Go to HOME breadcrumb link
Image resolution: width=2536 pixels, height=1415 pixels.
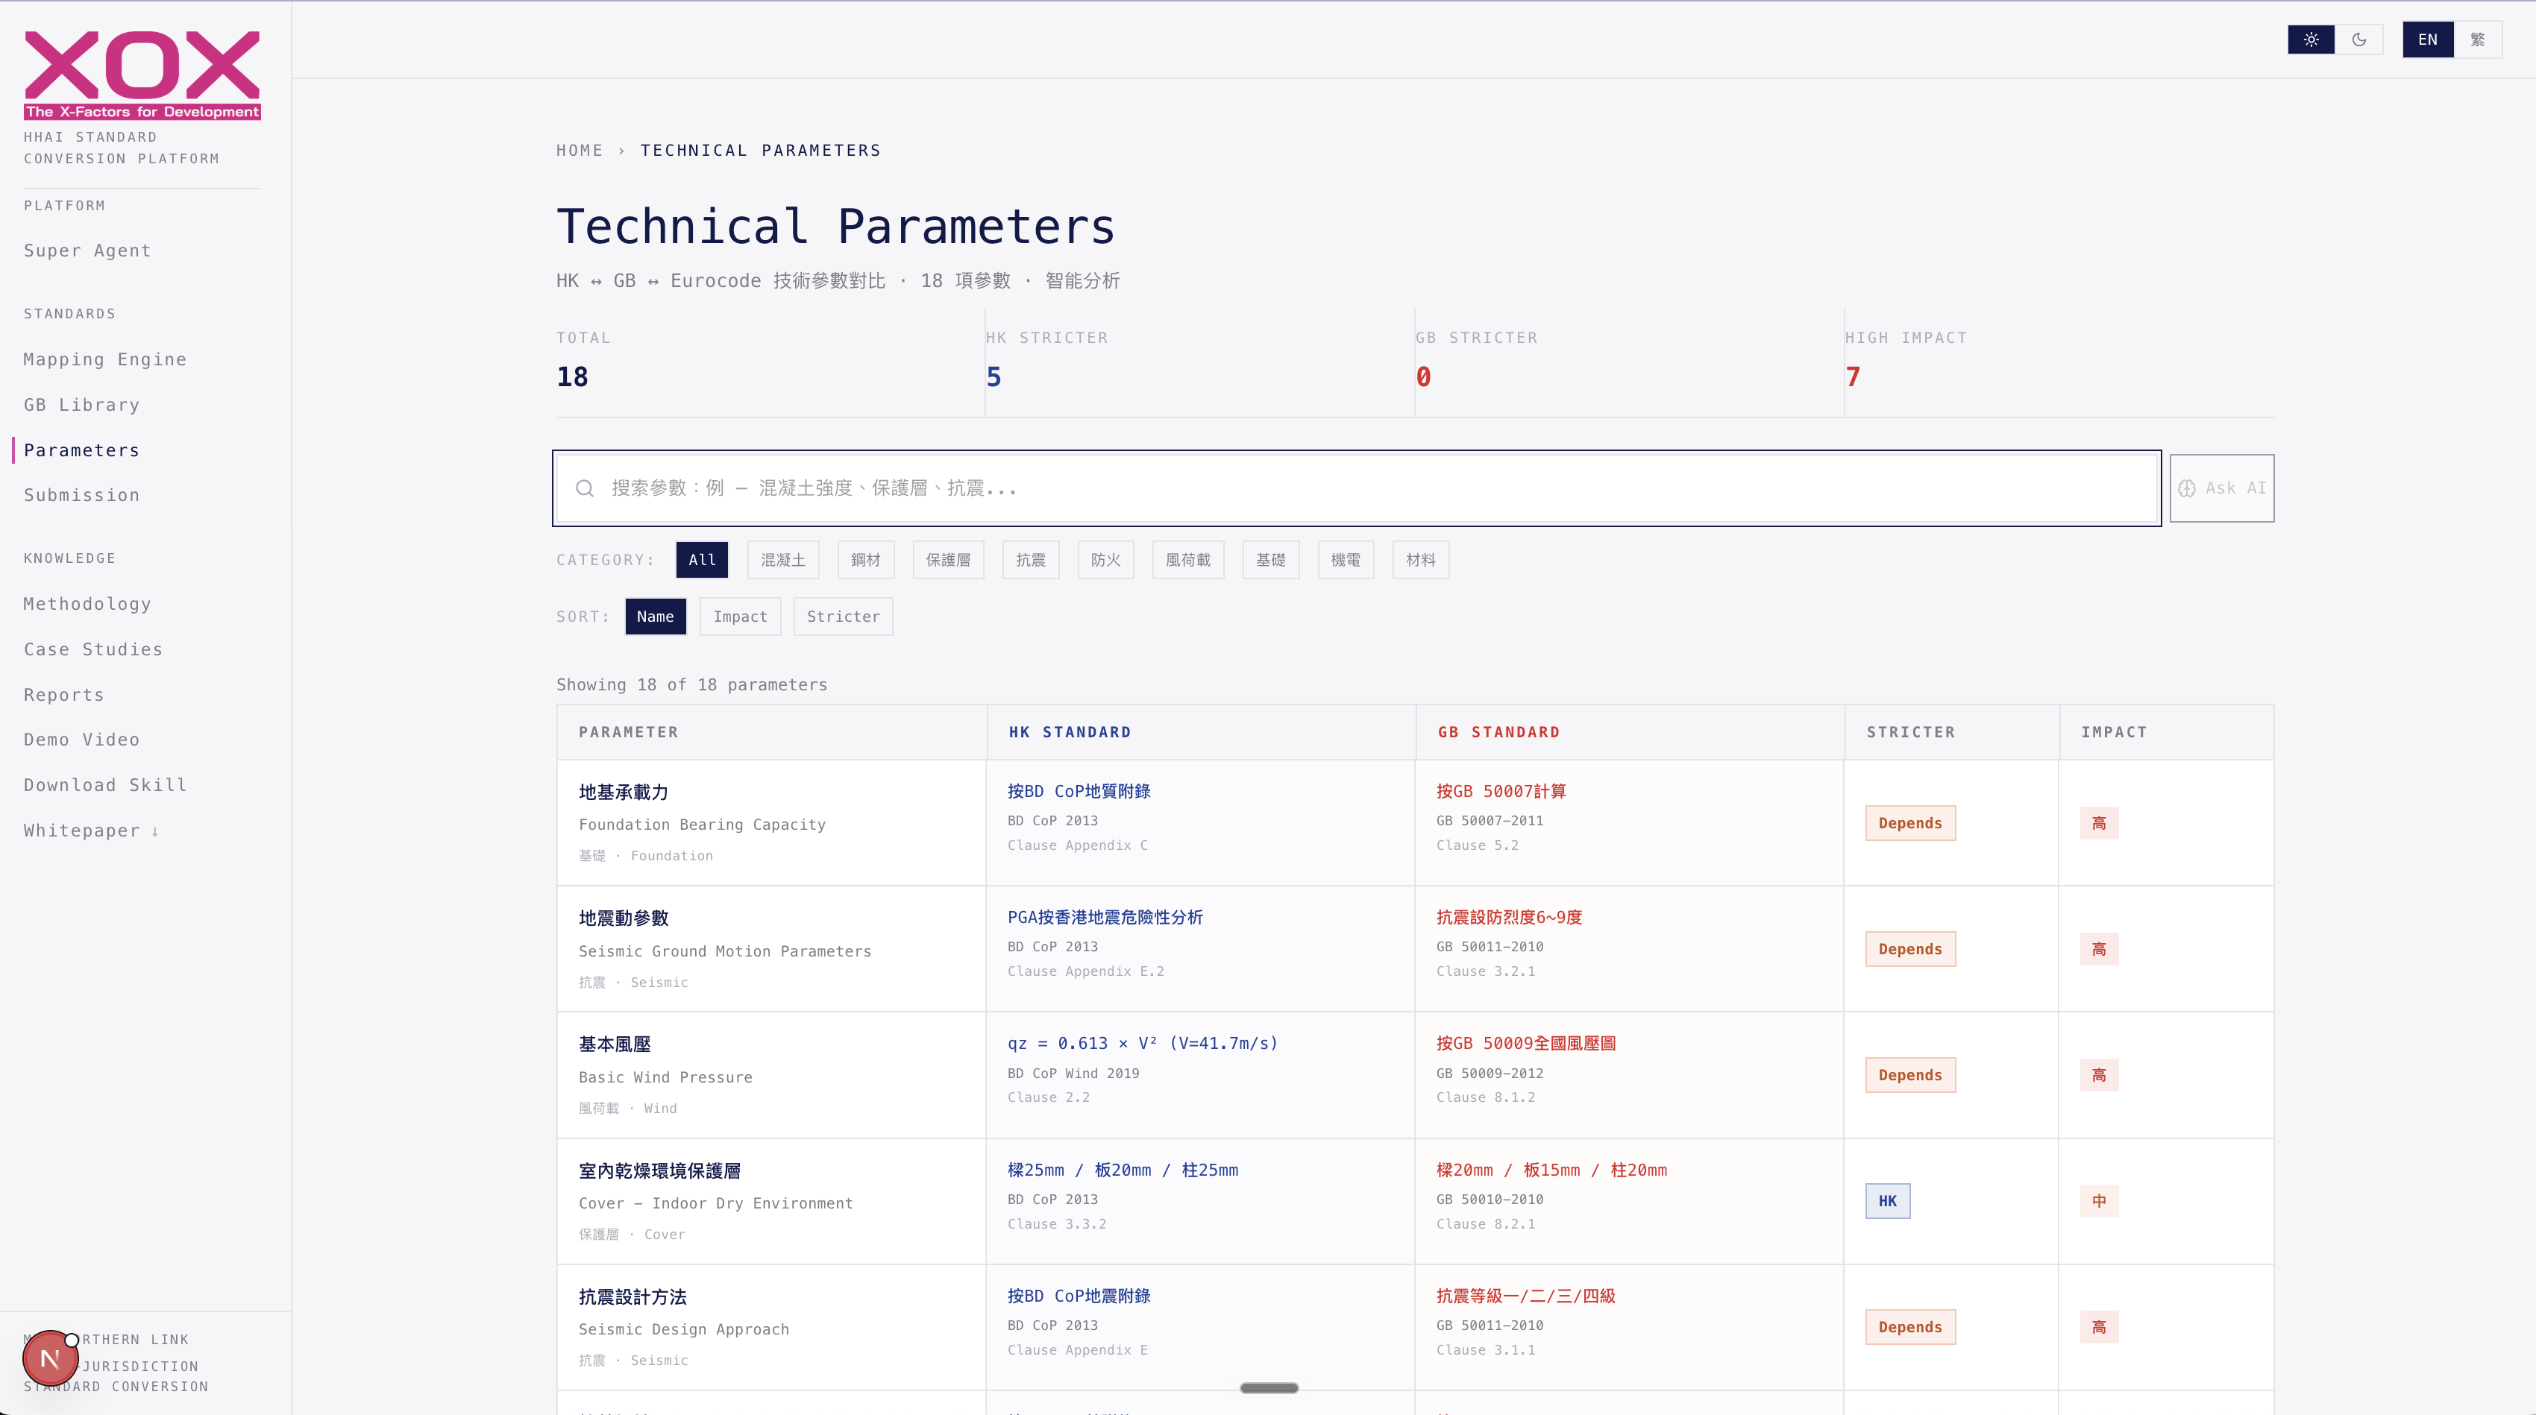580,151
